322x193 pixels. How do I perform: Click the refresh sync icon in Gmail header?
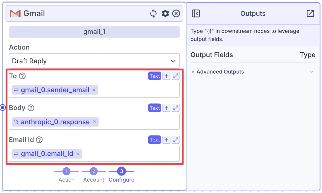point(153,14)
